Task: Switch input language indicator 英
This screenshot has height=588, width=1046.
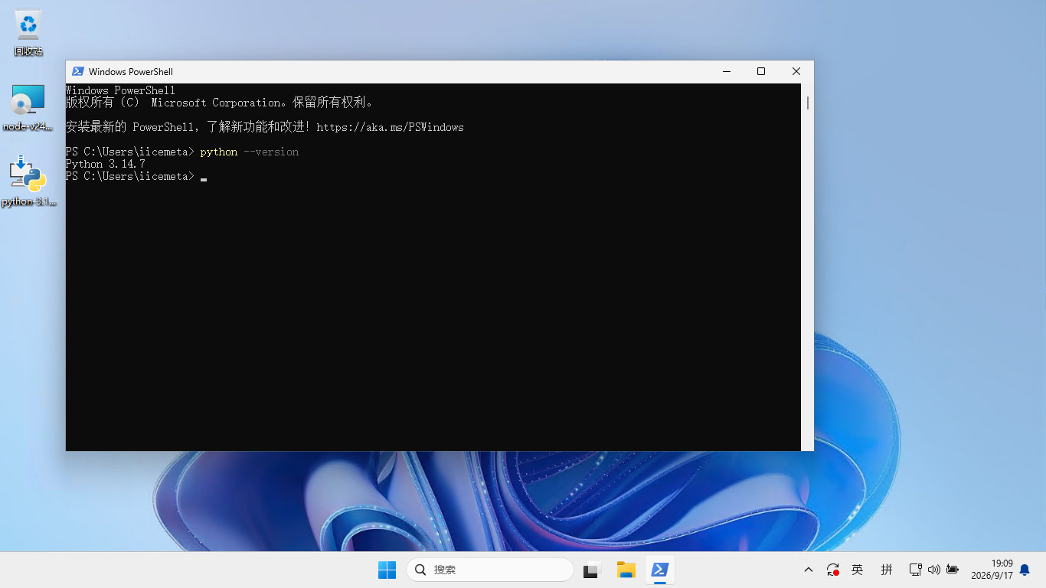Action: click(858, 570)
